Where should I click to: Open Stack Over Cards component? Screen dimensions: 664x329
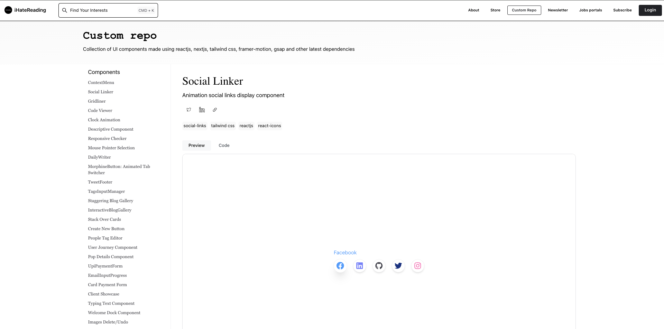click(x=104, y=219)
